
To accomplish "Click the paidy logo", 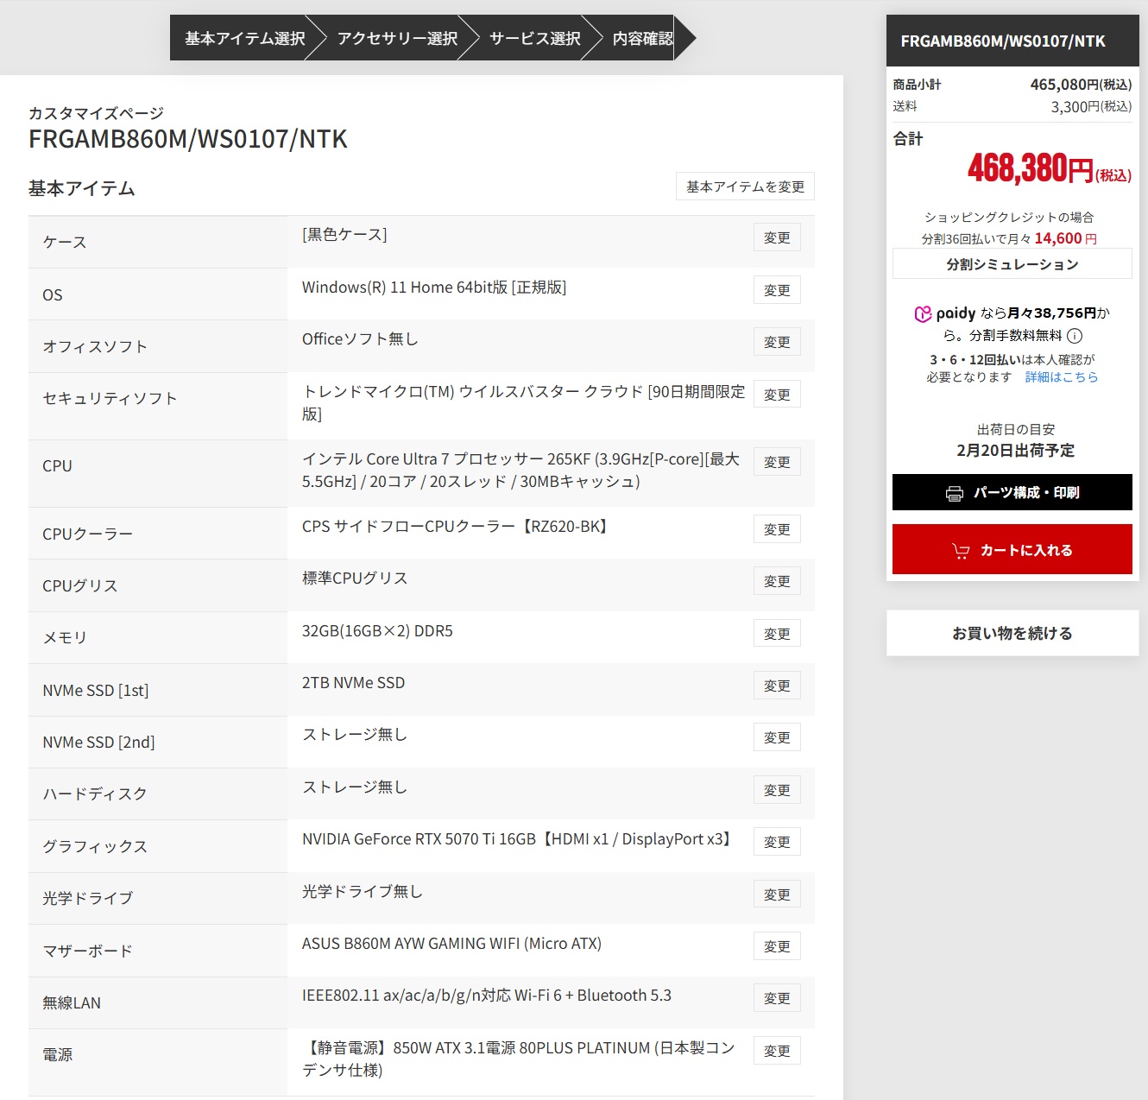I will pyautogui.click(x=945, y=313).
